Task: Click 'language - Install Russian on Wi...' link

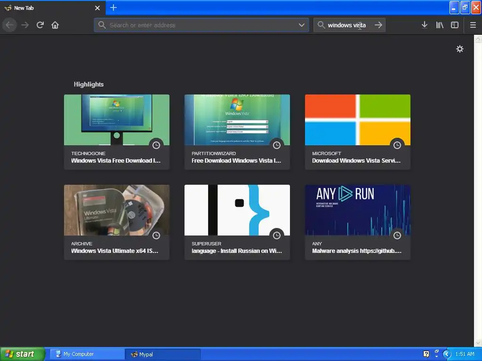Action: (237, 251)
